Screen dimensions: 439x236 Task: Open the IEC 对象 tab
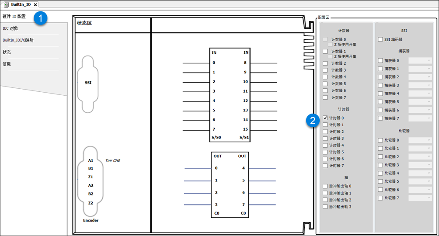click(10, 28)
